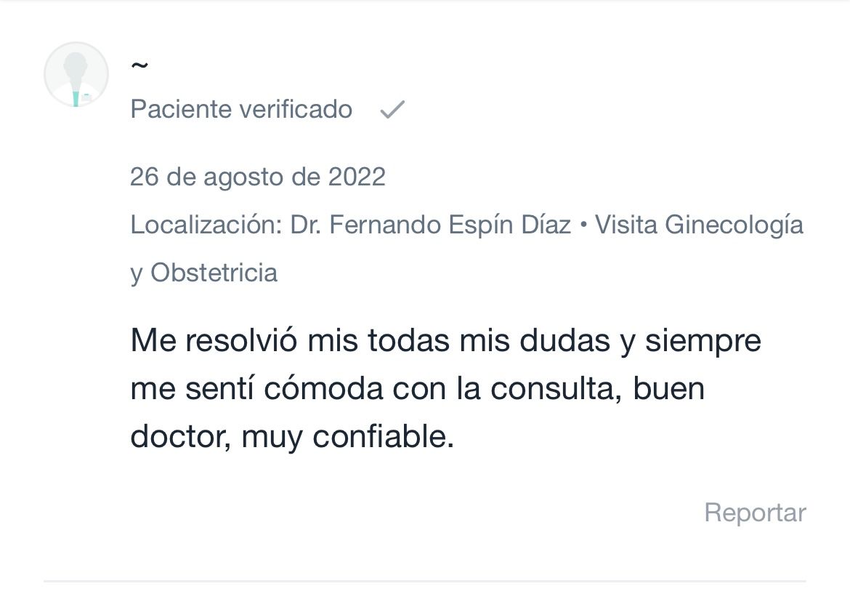
Task: Click the Localización label
Action: coord(206,225)
